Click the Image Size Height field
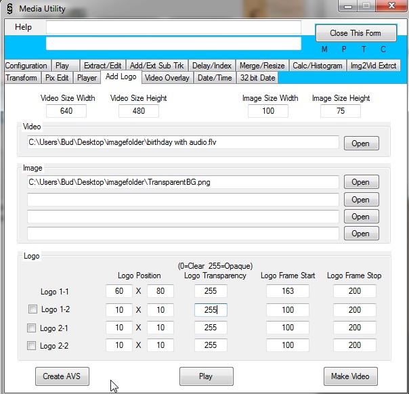The image size is (409, 394). pyautogui.click(x=341, y=111)
